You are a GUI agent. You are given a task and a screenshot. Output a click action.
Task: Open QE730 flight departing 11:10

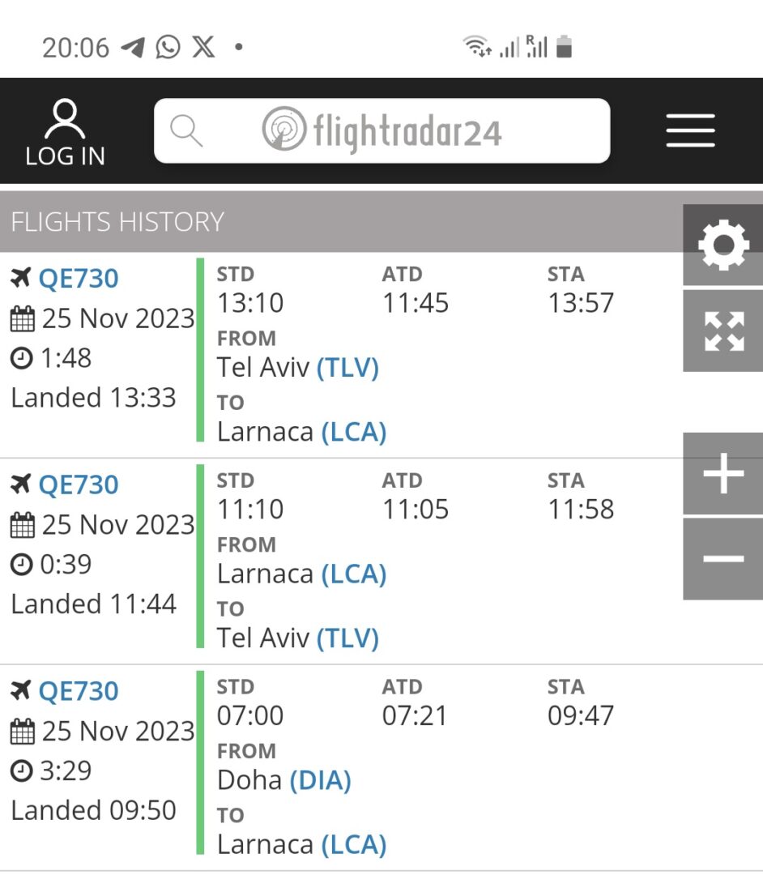coord(79,484)
